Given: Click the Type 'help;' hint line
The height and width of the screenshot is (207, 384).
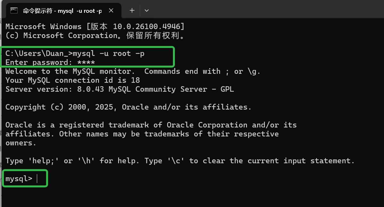Looking at the screenshot, I should point(180,161).
